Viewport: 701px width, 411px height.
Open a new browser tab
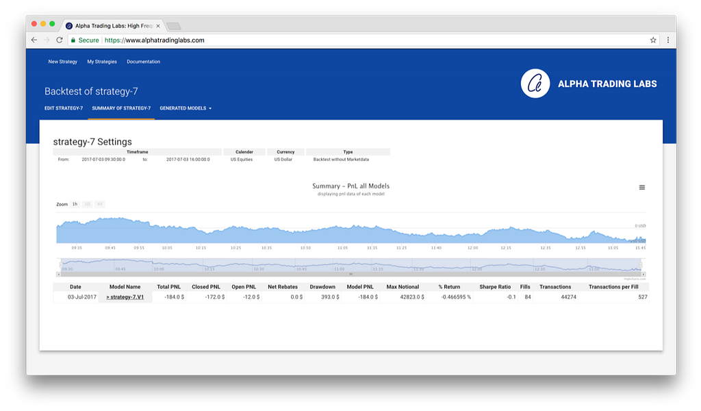point(173,26)
